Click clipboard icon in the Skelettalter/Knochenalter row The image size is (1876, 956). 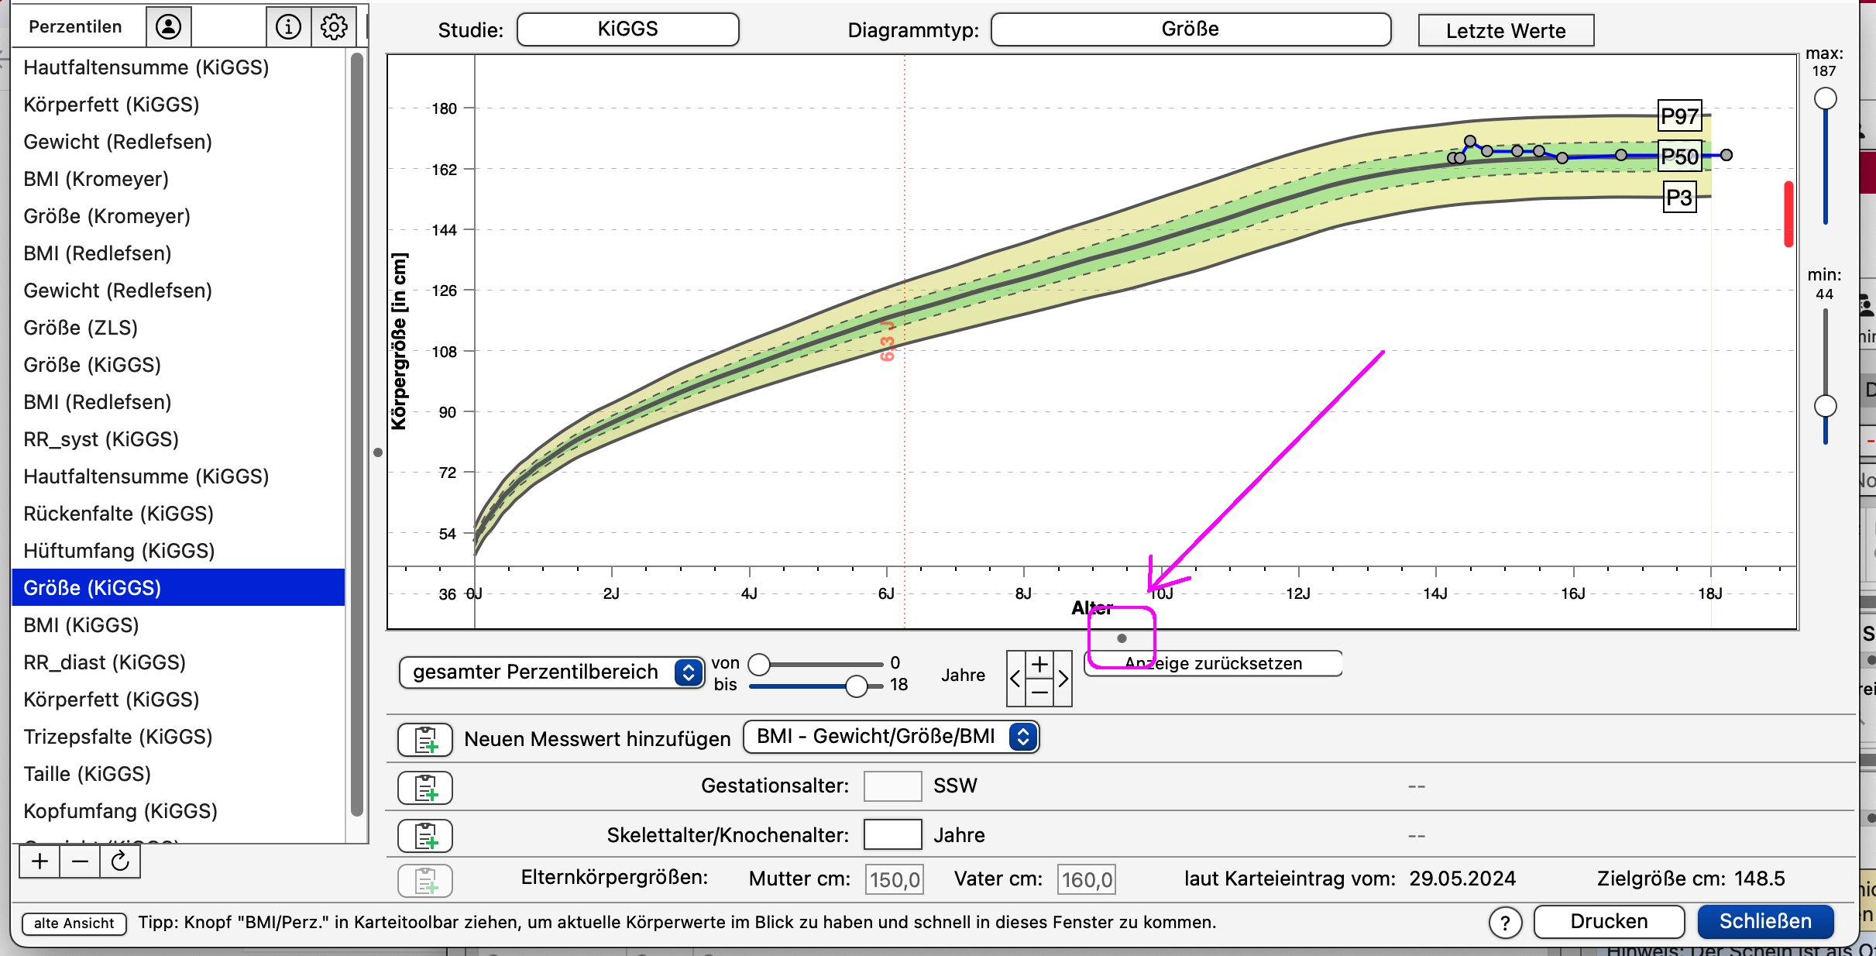[x=425, y=836]
